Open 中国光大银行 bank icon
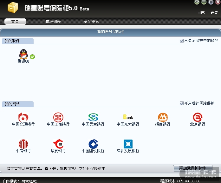 [x=128, y=117]
